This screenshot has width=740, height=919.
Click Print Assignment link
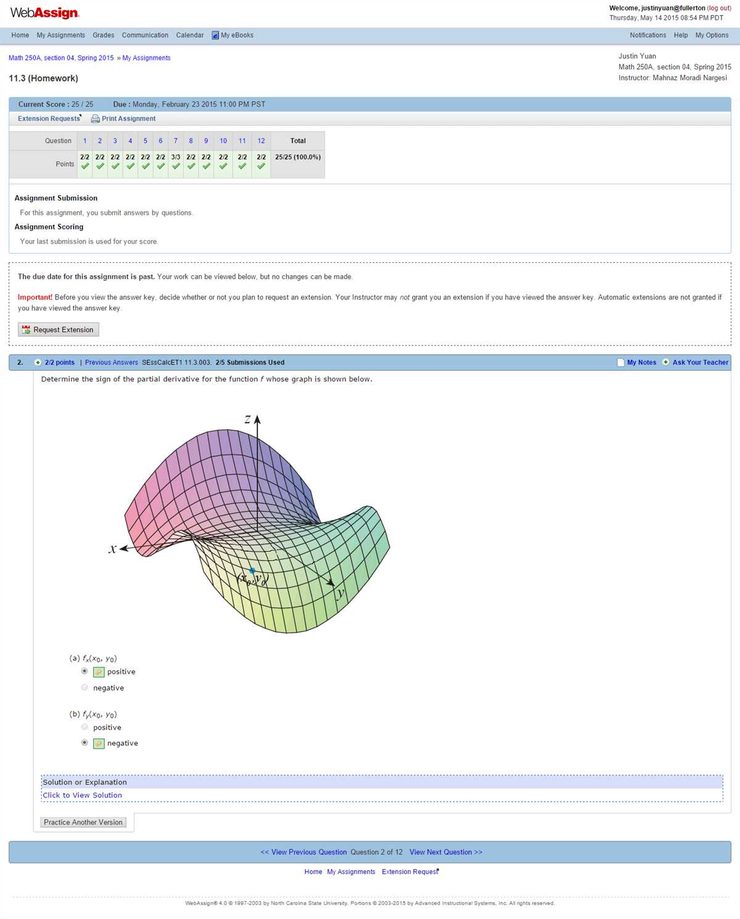(x=129, y=119)
